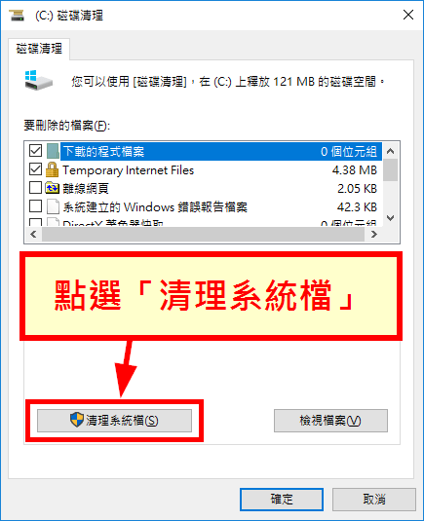Select the 磁碟清理 tab
This screenshot has height=521, width=424.
click(39, 49)
